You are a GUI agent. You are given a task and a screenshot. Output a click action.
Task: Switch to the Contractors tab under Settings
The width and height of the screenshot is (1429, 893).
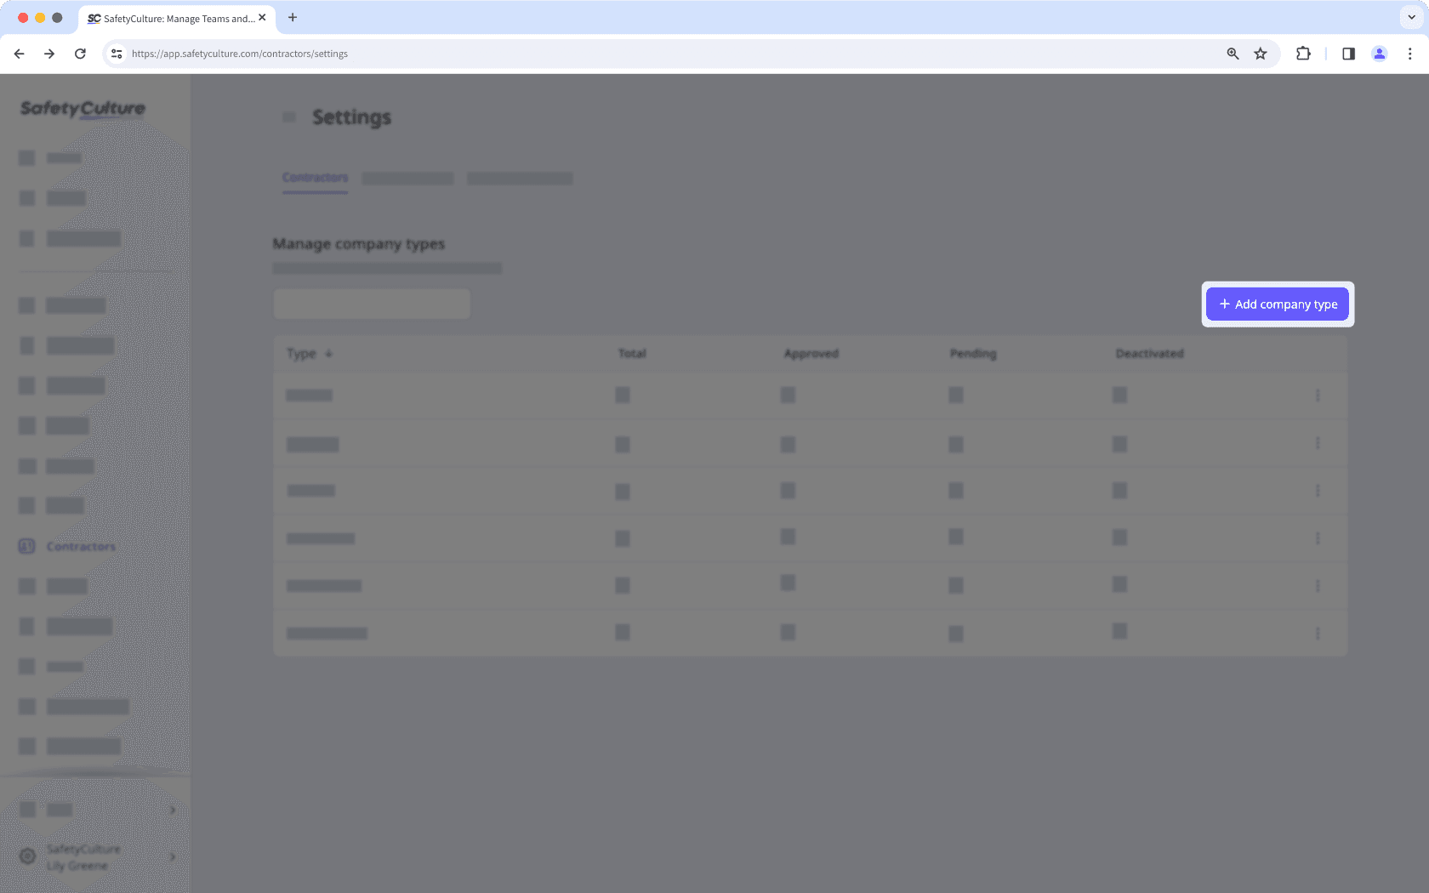point(315,178)
